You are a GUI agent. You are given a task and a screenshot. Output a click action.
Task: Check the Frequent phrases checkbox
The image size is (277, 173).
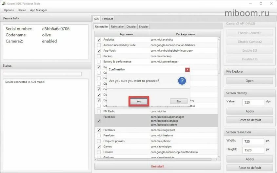tap(99, 141)
